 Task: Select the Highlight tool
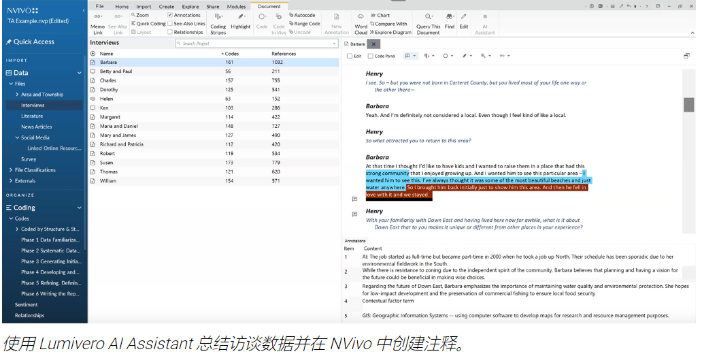(240, 22)
